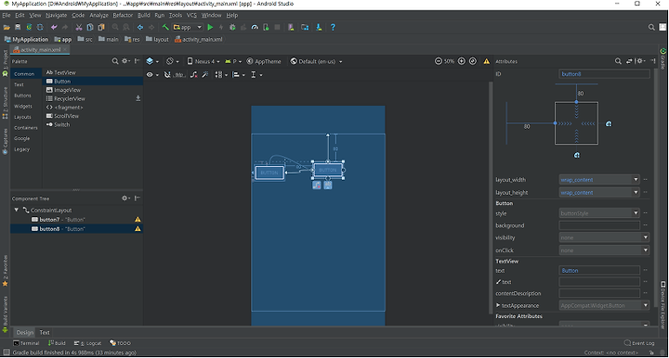Viewport: 669px width, 358px height.
Task: Open the Event Log
Action: coord(639,343)
